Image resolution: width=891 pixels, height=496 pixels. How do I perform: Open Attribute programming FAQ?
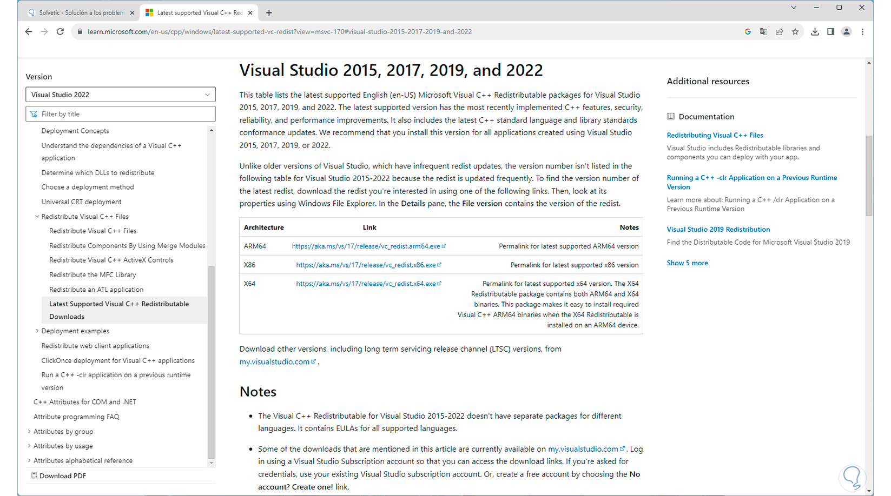76,417
